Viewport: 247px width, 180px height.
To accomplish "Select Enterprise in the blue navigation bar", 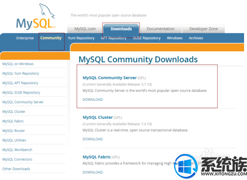I will coord(25,38).
